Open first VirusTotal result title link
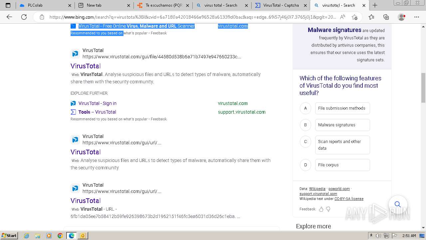Viewport: 426px width, 240px height. [86, 66]
